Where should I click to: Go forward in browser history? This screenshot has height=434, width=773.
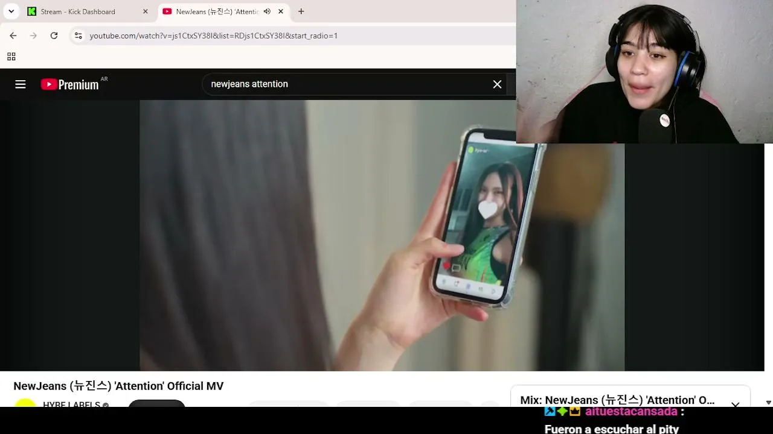pos(34,36)
